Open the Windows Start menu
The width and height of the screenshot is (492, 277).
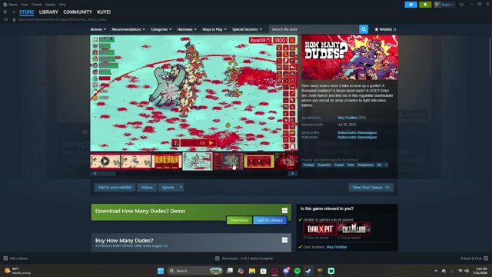pos(161,271)
